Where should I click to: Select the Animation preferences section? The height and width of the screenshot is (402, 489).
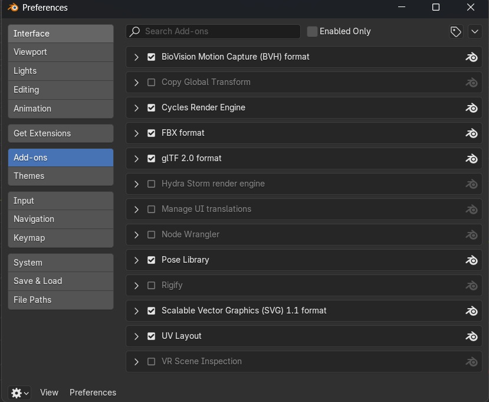coord(61,109)
